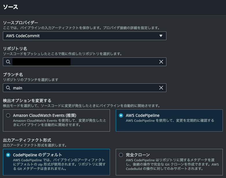226x178 pixels.
Task: Click the CodePipeline のデフォルト zip description text
Action: click(x=59, y=164)
